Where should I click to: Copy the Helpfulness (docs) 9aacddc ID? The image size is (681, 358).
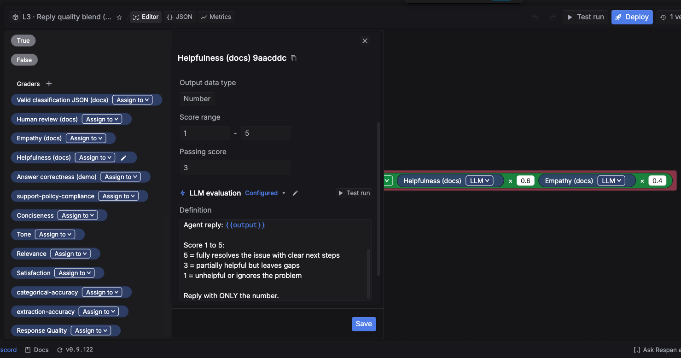294,58
